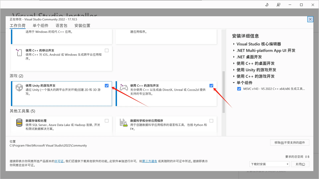Expand 使用 Unity 的游戏开发 details
The width and height of the screenshot is (319, 179).
point(234,70)
